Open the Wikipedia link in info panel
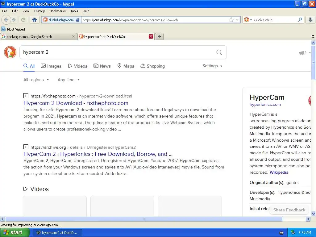This screenshot has height=237, width=316. tap(279, 172)
